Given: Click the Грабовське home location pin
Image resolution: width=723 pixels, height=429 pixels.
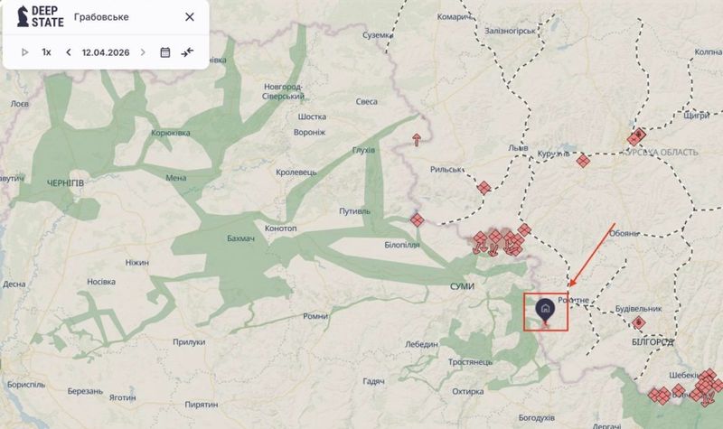Looking at the screenshot, I should 545,310.
